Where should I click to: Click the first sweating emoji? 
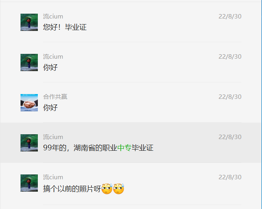click(107, 189)
